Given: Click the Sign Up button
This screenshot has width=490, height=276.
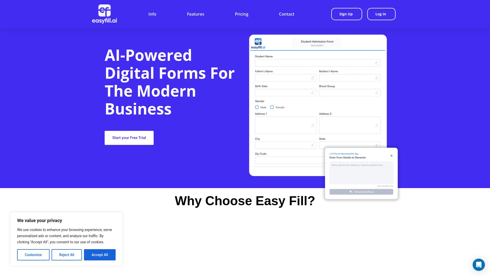Looking at the screenshot, I should click(x=346, y=14).
